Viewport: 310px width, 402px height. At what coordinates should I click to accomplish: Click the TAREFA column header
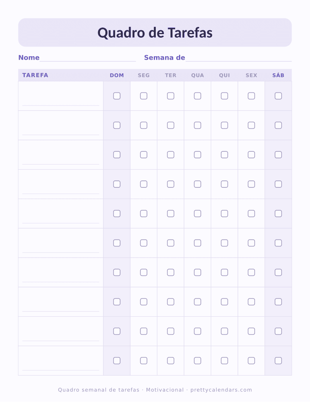tap(35, 75)
